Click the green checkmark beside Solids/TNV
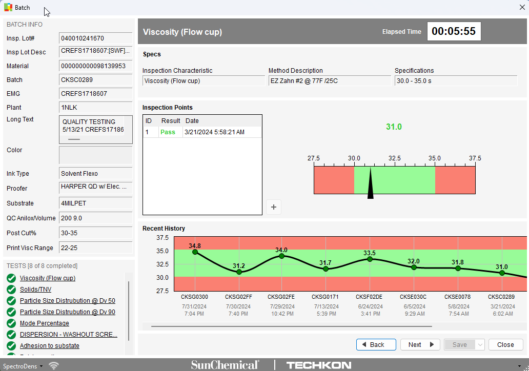 pos(11,290)
